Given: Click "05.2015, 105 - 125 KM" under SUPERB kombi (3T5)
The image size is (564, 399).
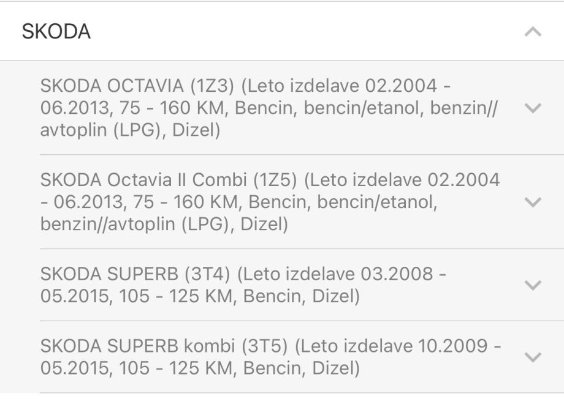Looking at the screenshot, I should 138,368.
